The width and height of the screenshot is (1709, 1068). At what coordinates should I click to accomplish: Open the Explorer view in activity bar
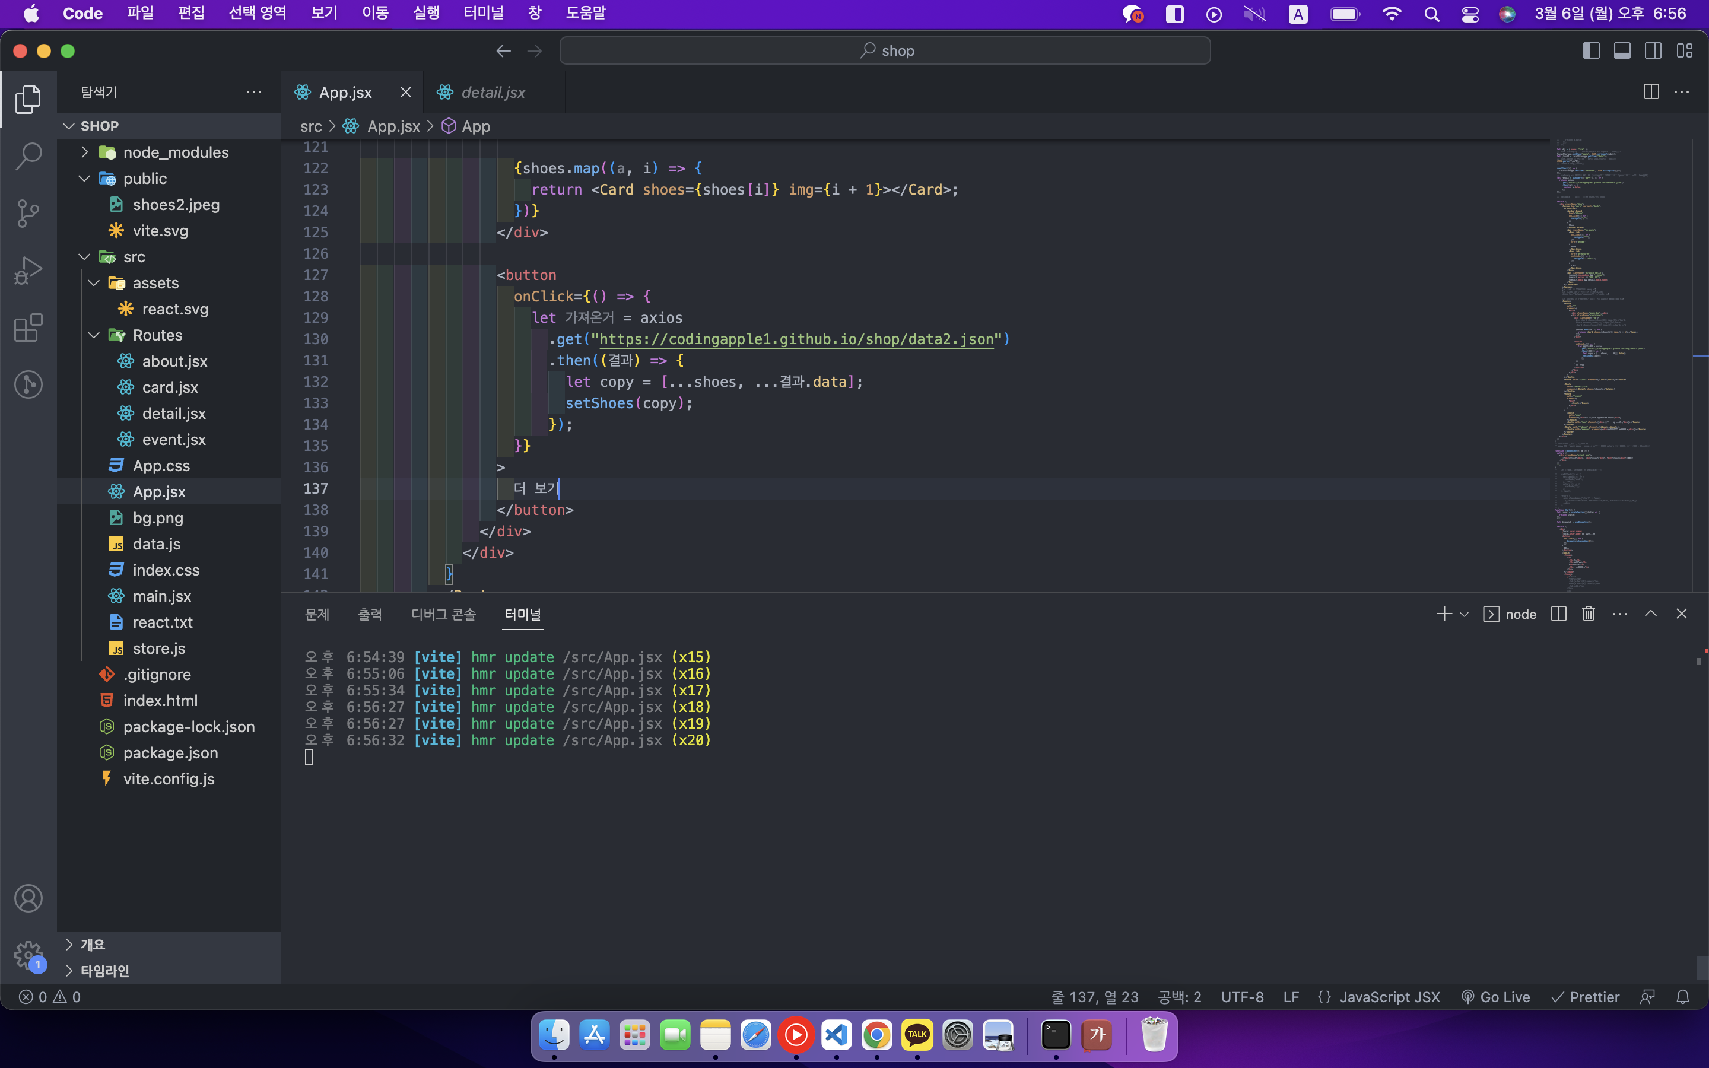click(28, 99)
